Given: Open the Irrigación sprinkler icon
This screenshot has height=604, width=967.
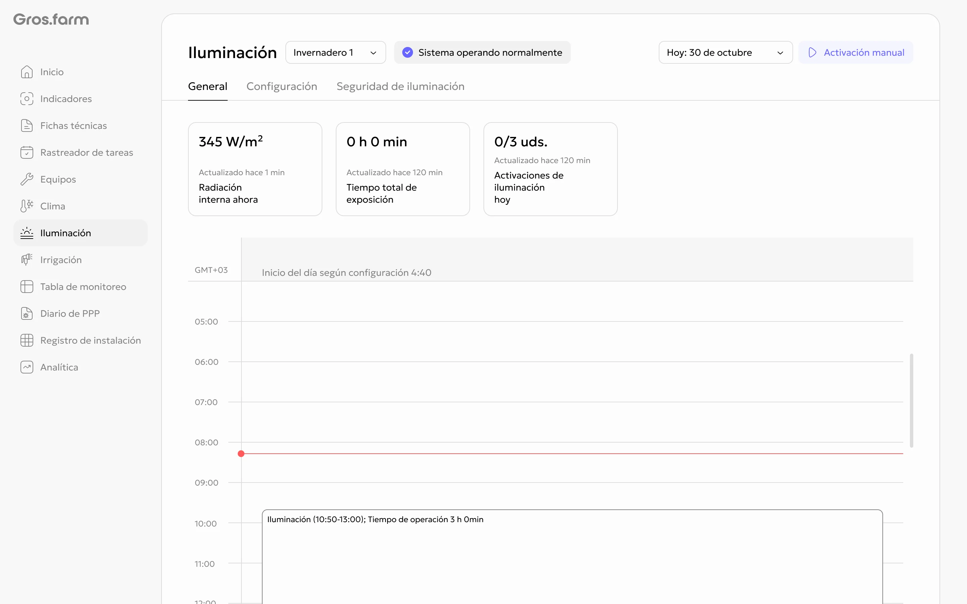Looking at the screenshot, I should tap(27, 260).
